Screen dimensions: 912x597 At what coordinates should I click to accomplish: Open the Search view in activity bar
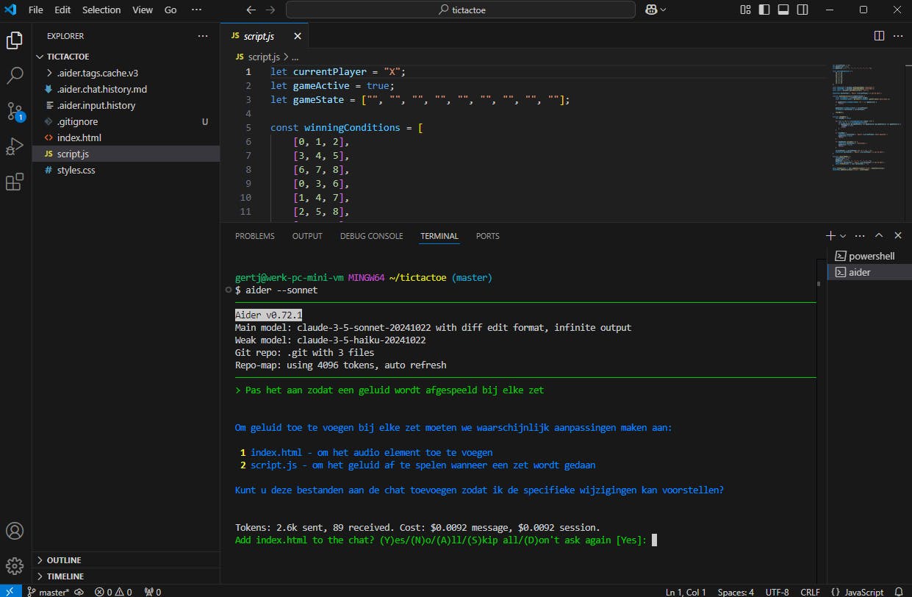[x=15, y=75]
